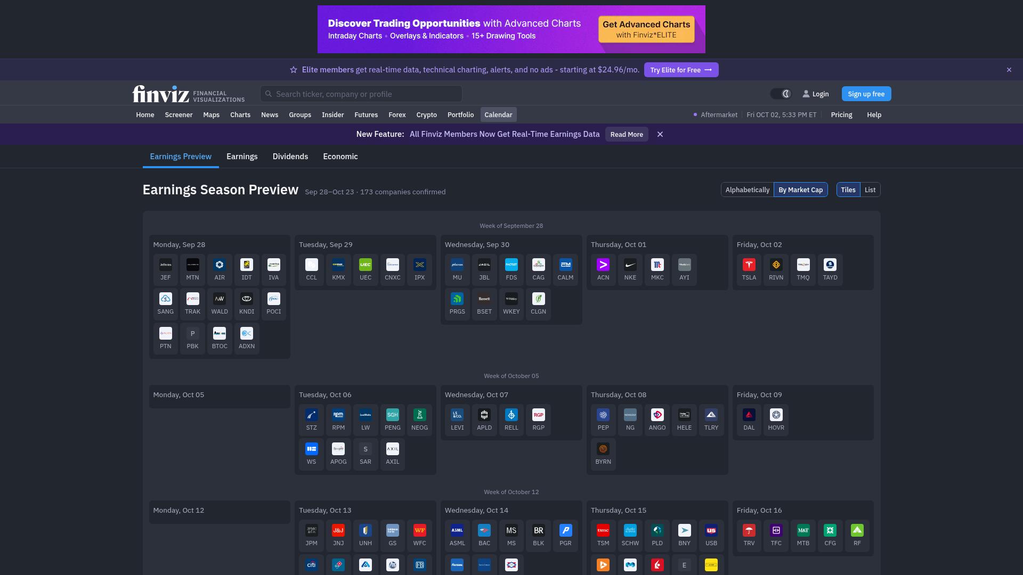Select the RIVN ticker tile
Image resolution: width=1023 pixels, height=575 pixels.
pos(776,270)
